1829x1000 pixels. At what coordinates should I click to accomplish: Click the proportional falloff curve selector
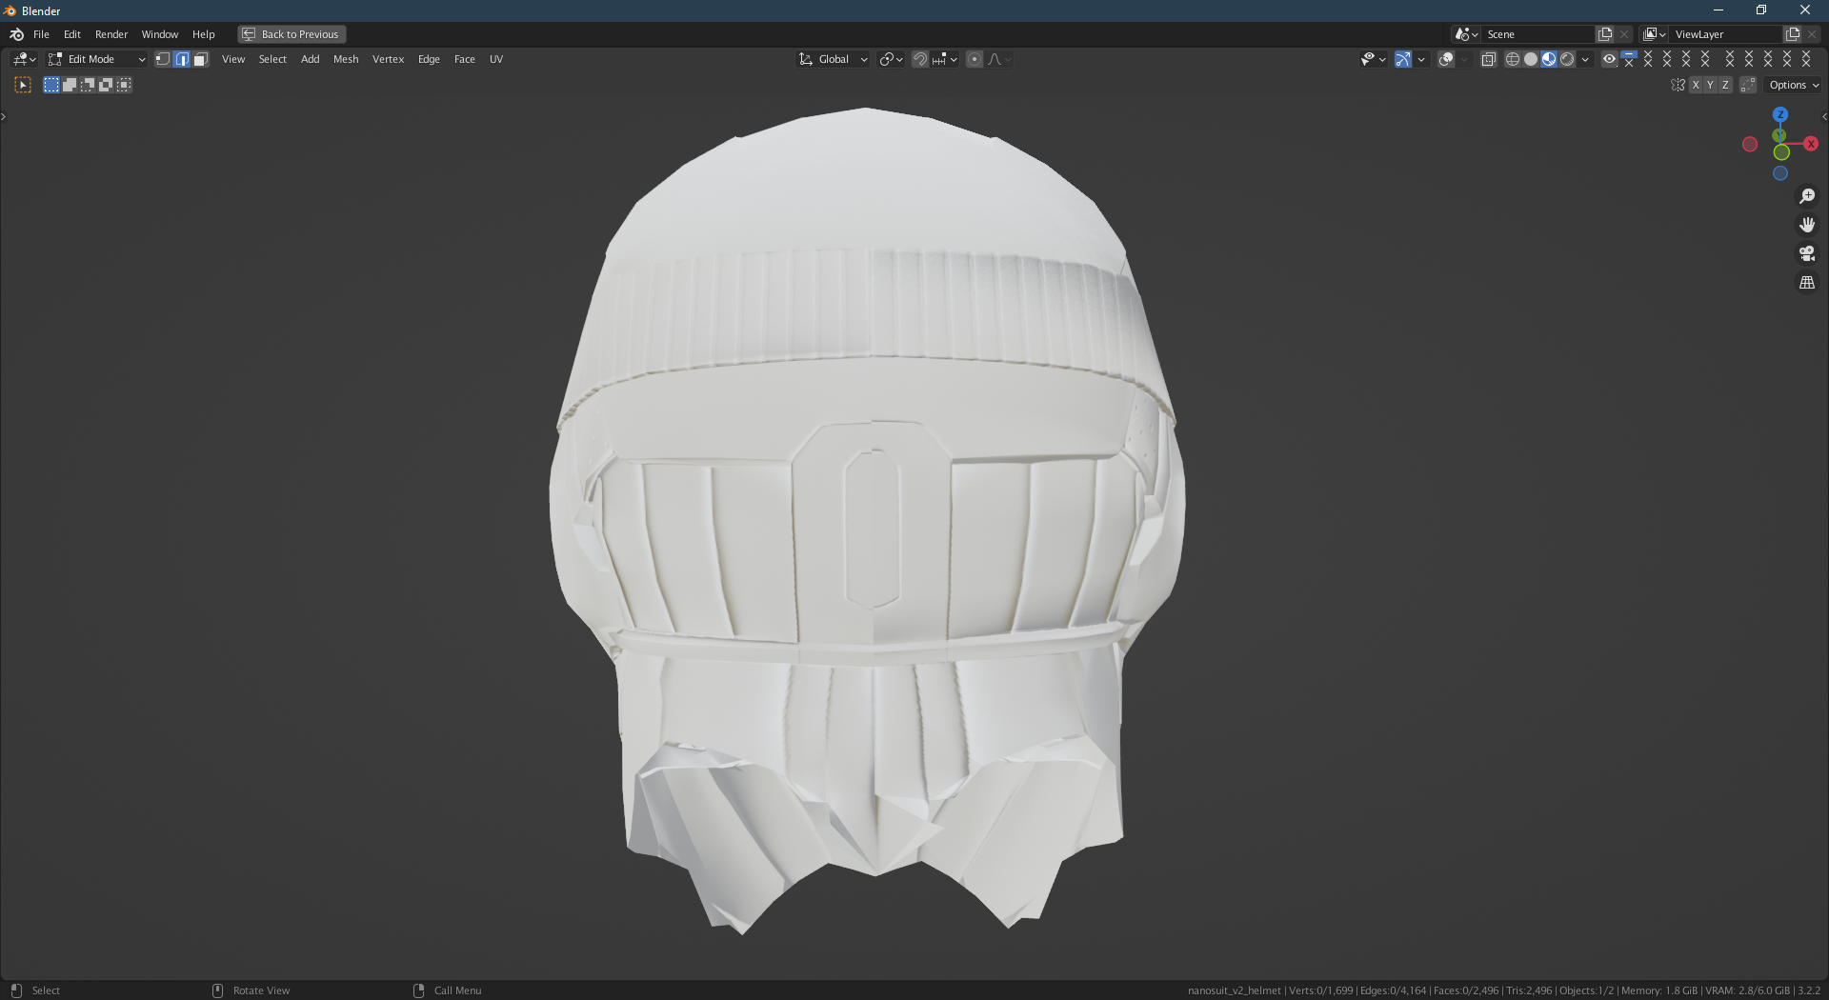995,59
